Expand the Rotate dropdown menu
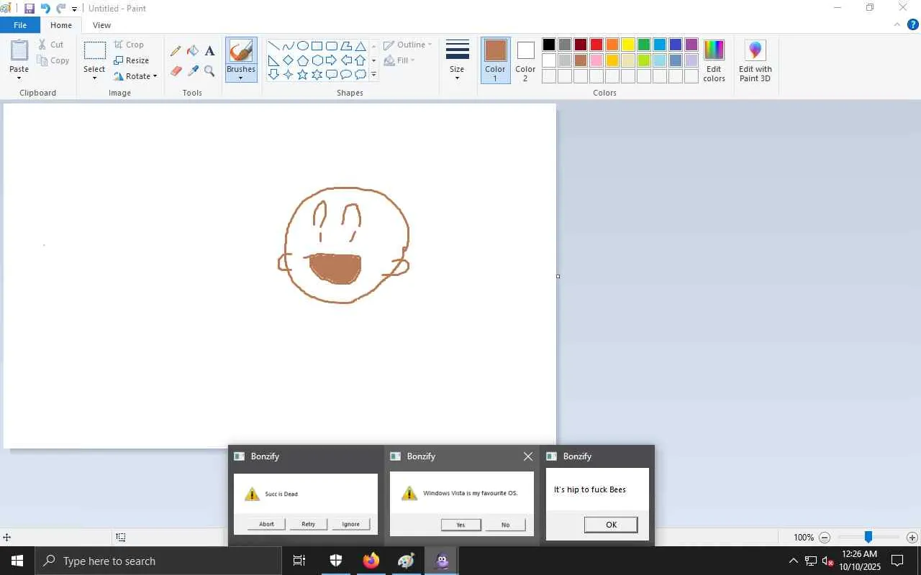Image resolution: width=921 pixels, height=575 pixels. pos(136,76)
